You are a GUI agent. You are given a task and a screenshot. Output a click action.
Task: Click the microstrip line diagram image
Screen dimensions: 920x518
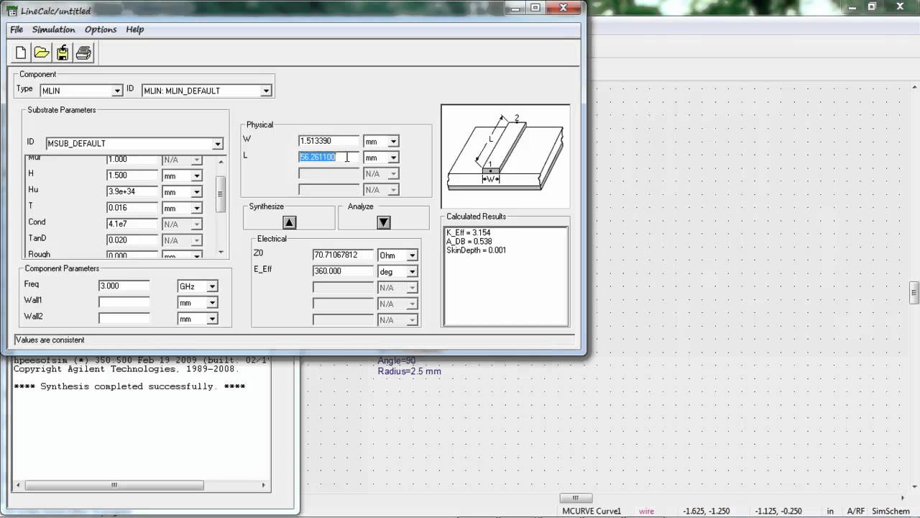505,156
